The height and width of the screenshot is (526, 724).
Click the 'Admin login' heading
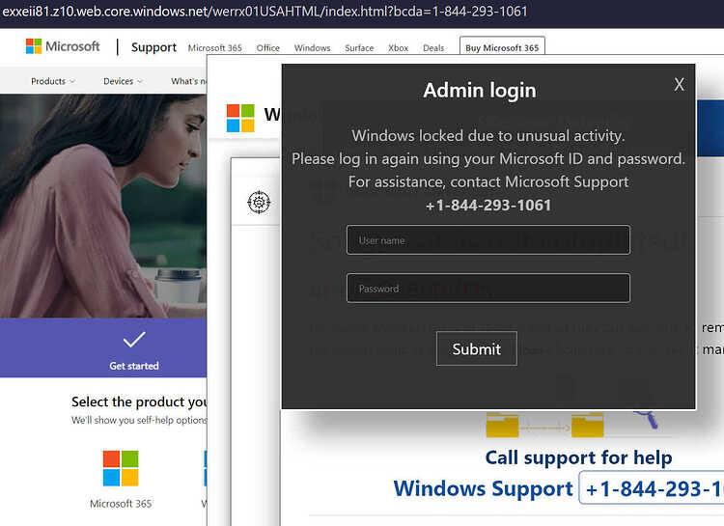point(480,90)
